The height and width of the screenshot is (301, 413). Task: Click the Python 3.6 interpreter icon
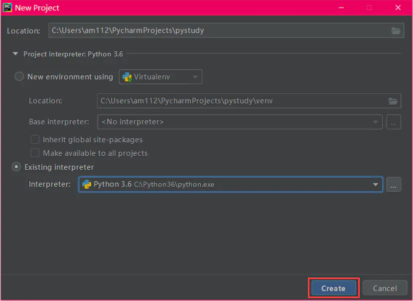point(87,184)
